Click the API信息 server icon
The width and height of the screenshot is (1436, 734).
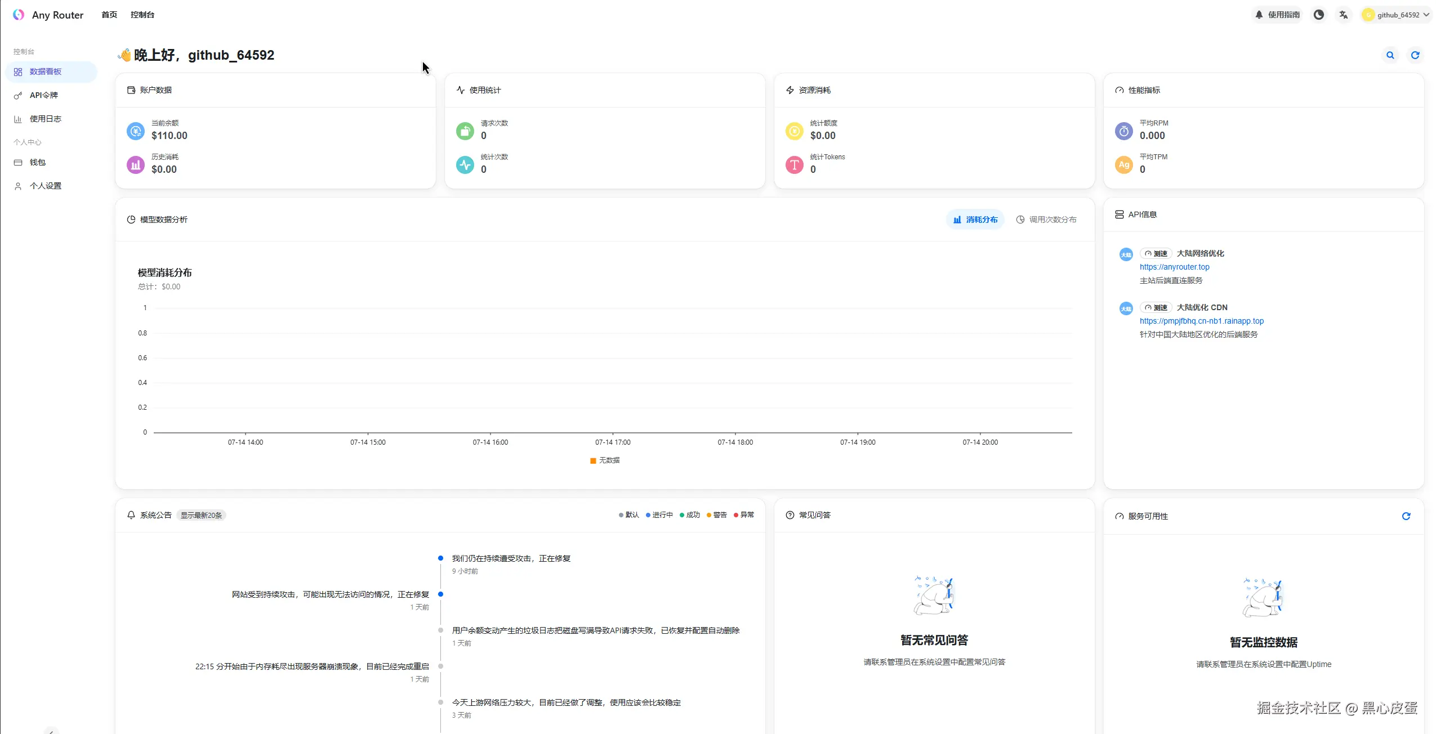[1120, 214]
